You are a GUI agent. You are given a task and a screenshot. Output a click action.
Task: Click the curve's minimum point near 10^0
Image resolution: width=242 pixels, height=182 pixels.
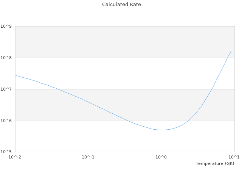(162, 130)
